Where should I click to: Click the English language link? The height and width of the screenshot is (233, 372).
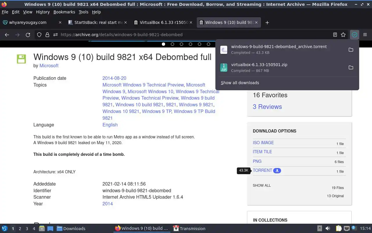click(x=110, y=125)
